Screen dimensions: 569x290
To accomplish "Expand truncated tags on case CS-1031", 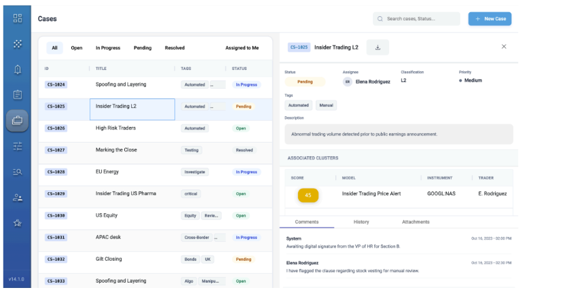I will pos(219,238).
